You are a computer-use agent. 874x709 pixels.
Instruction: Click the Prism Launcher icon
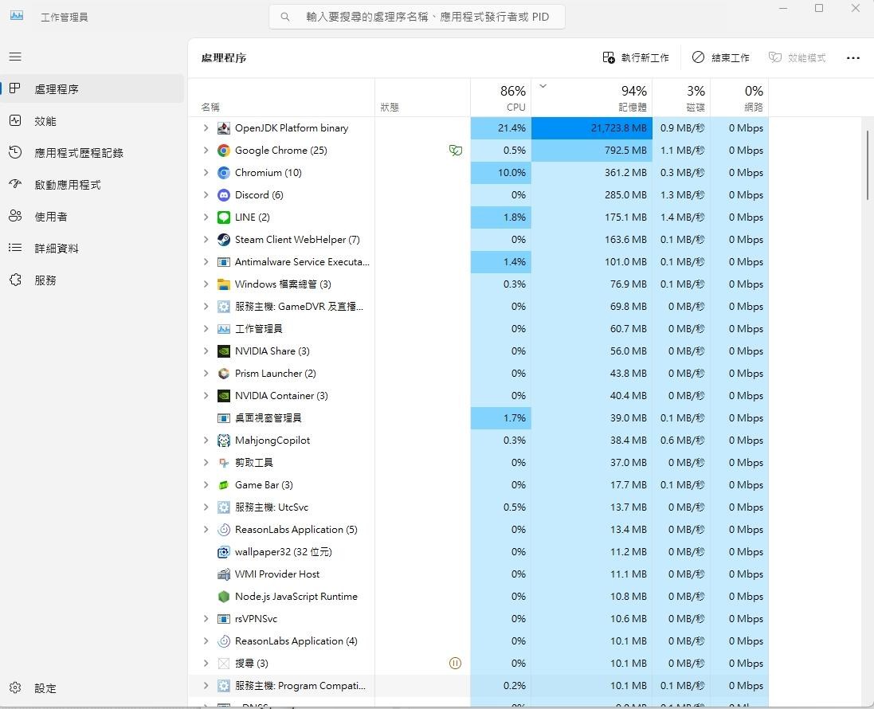224,374
